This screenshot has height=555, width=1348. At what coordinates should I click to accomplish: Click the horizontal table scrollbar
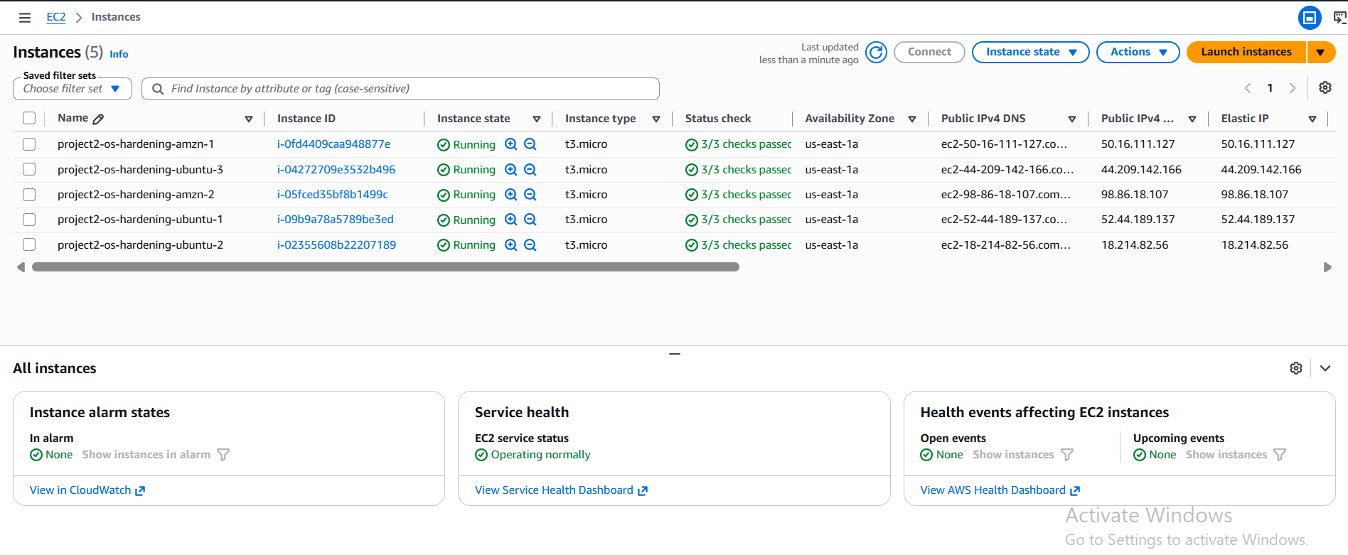385,267
